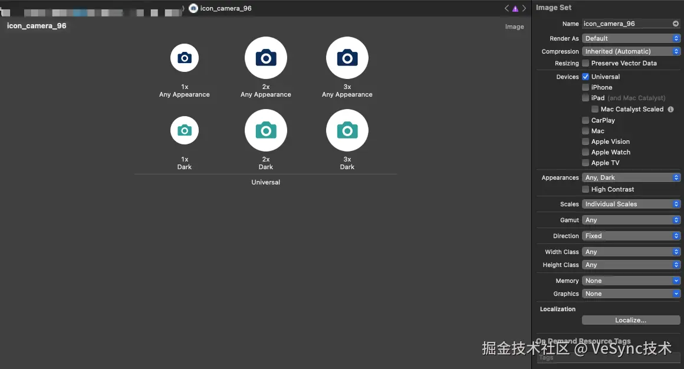The width and height of the screenshot is (684, 369).
Task: Open the Scales dropdown
Action: 631,204
